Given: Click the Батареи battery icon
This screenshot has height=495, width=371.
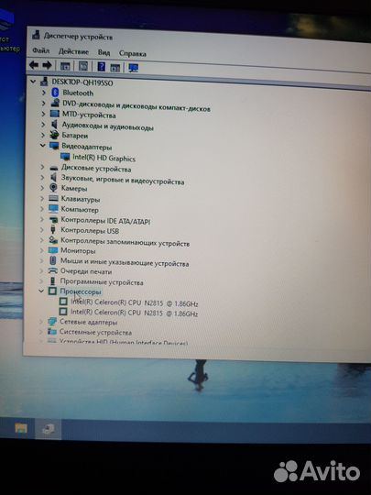Looking at the screenshot, I should [x=54, y=135].
